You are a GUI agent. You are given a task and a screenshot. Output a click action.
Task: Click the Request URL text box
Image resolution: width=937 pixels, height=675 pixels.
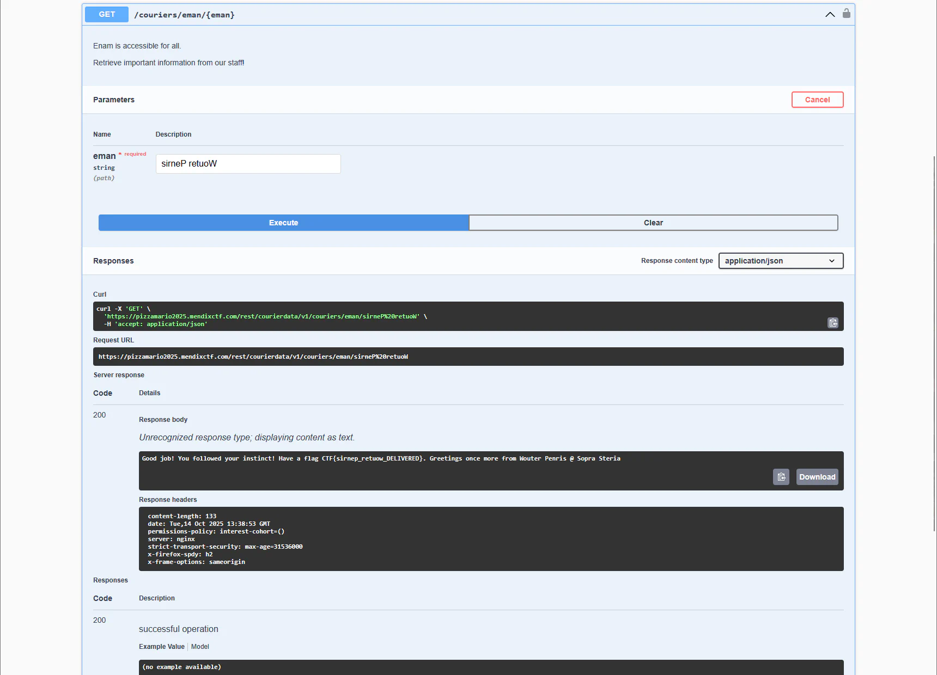coord(467,357)
